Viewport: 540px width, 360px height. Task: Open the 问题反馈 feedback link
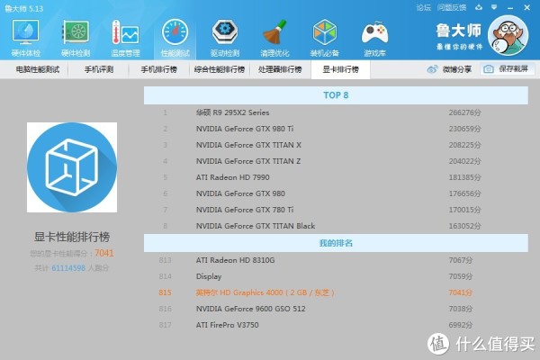tap(452, 7)
